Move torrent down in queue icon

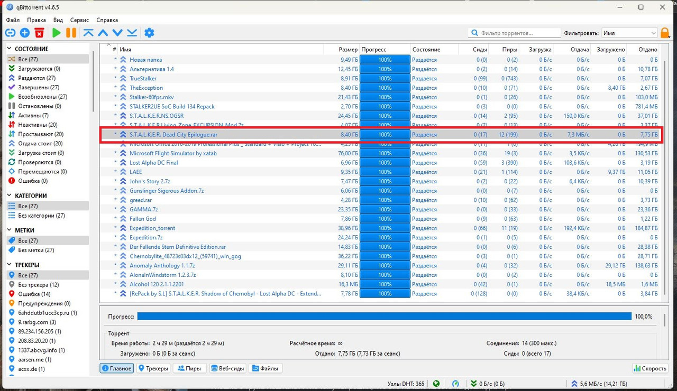(117, 33)
